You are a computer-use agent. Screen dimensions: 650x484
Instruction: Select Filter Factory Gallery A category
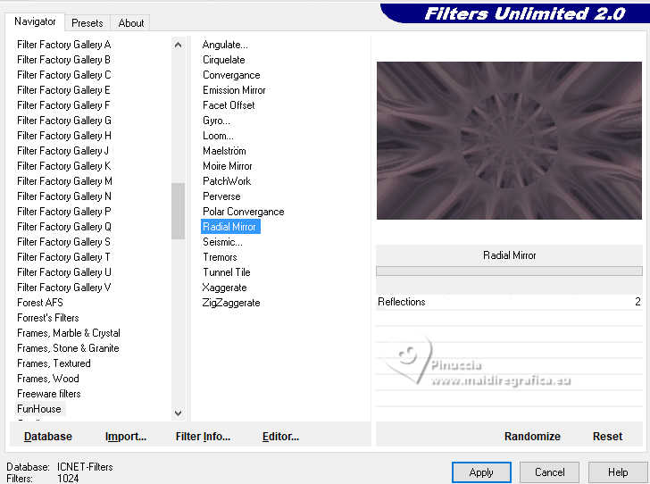pos(64,45)
